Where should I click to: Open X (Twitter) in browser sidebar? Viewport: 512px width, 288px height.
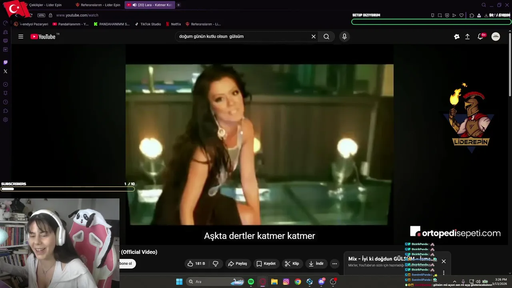[x=5, y=71]
